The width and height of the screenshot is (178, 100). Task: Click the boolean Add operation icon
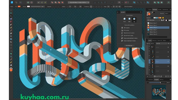[134, 2]
